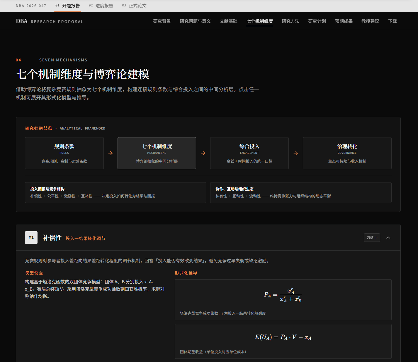The image size is (418, 362).
Task: Click caption 塔洛克型竞争成功函数
Action: (x=223, y=313)
